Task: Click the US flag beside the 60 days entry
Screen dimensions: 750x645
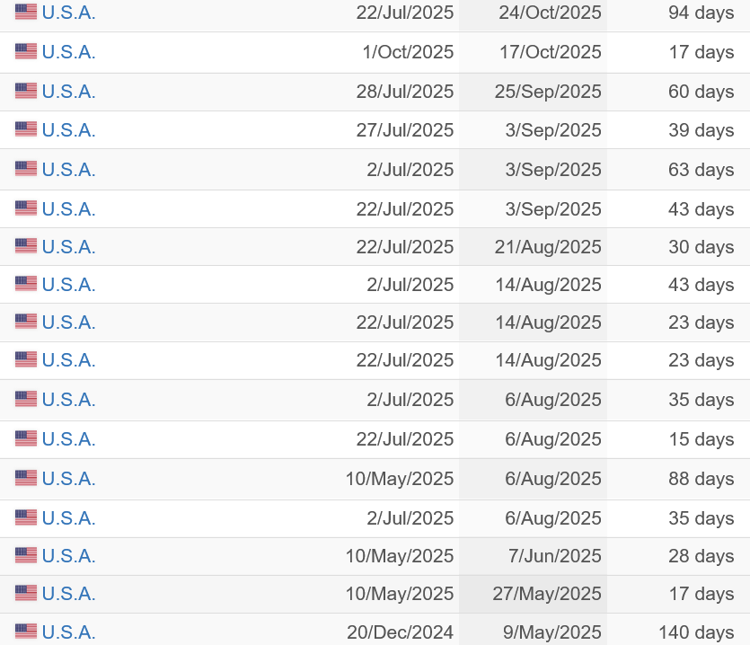Action: [26, 92]
